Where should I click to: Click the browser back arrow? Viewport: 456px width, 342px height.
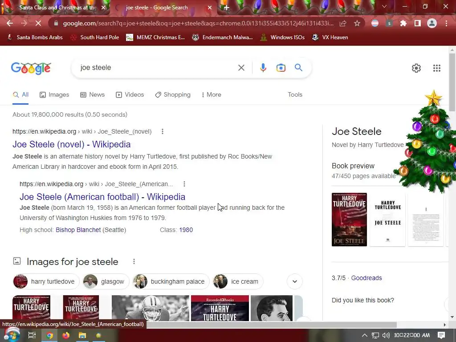click(x=10, y=23)
